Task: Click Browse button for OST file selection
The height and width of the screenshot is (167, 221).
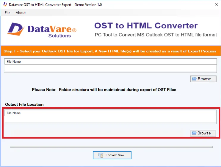Action: click(203, 79)
